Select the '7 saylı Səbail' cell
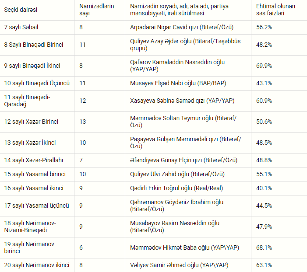 (x=21, y=27)
